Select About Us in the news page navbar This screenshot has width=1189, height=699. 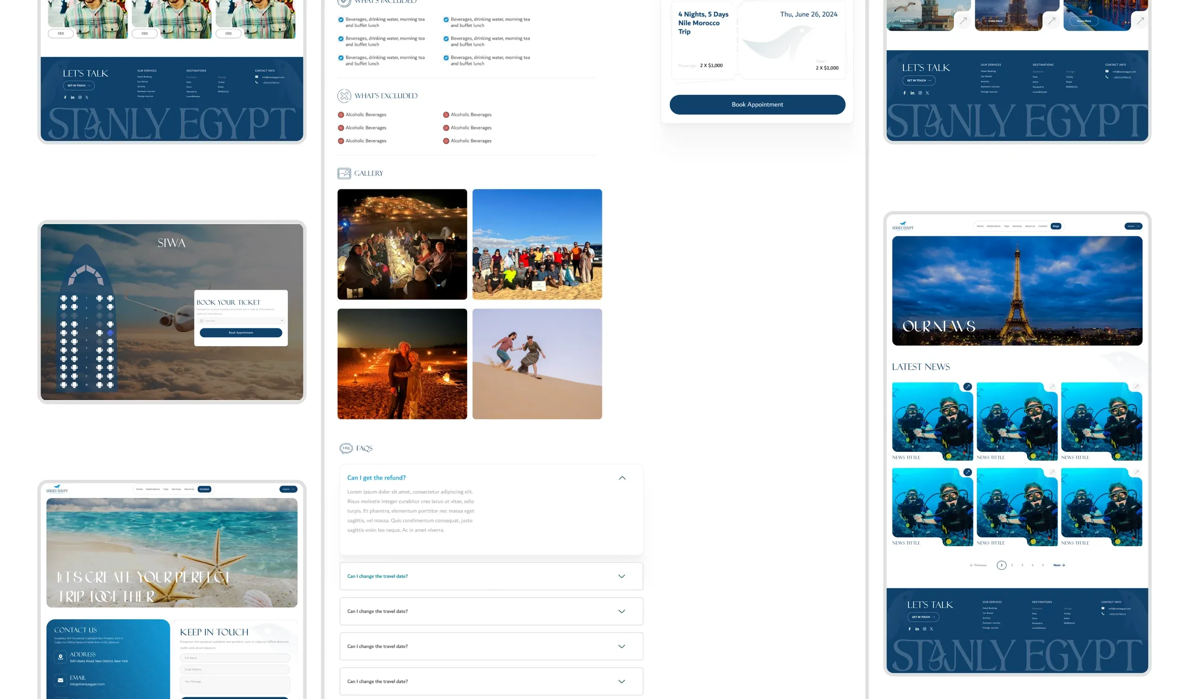tap(1030, 226)
